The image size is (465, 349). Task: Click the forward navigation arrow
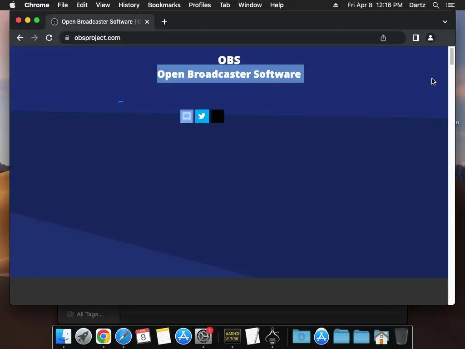tap(35, 38)
